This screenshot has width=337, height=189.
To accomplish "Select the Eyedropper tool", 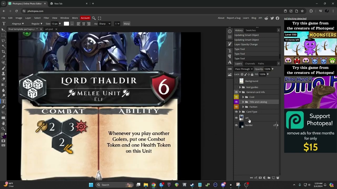I will (3, 57).
